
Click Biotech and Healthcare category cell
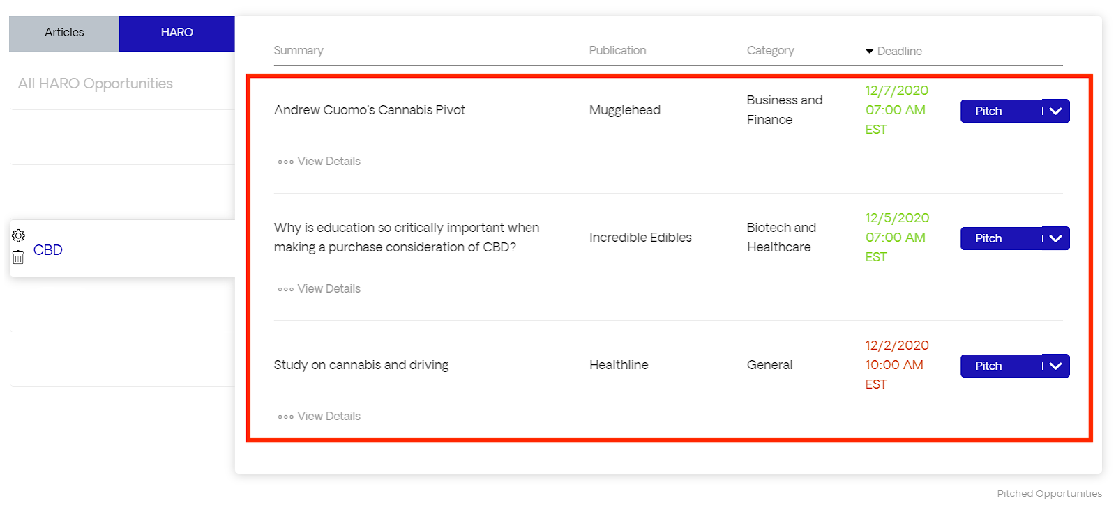tap(781, 238)
